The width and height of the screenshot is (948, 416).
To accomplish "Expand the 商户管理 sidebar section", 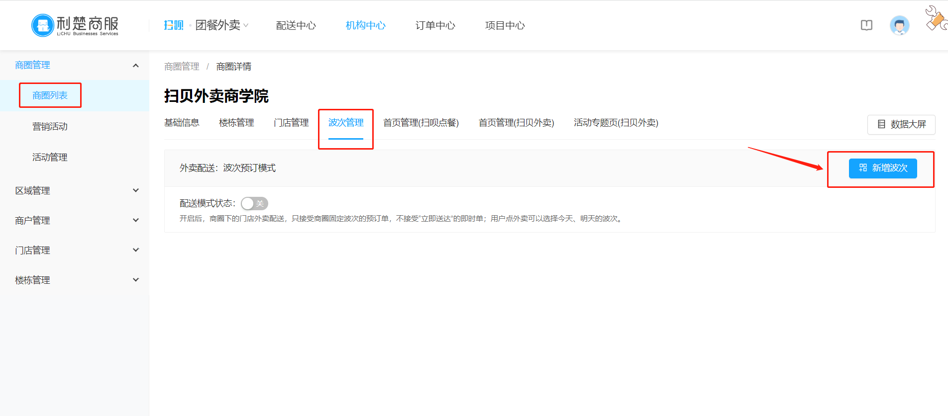I will pyautogui.click(x=75, y=220).
